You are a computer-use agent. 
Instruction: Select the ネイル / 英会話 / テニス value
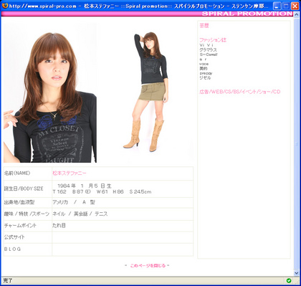(80, 214)
